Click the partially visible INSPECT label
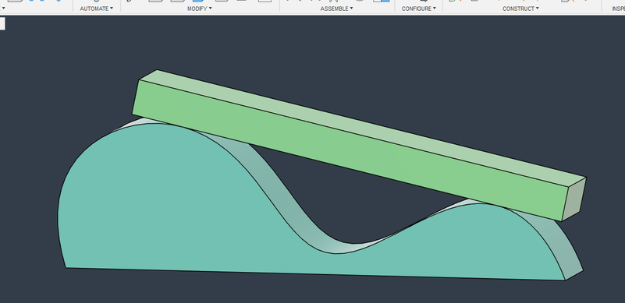This screenshot has width=625, height=303. (x=618, y=9)
